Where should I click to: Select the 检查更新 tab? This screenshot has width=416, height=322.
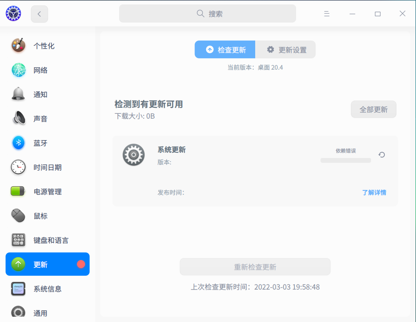pyautogui.click(x=225, y=49)
